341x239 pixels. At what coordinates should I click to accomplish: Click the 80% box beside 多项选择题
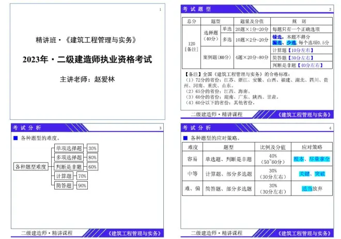92,157
